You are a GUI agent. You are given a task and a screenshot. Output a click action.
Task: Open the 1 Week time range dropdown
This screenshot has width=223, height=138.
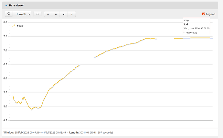click(22, 14)
